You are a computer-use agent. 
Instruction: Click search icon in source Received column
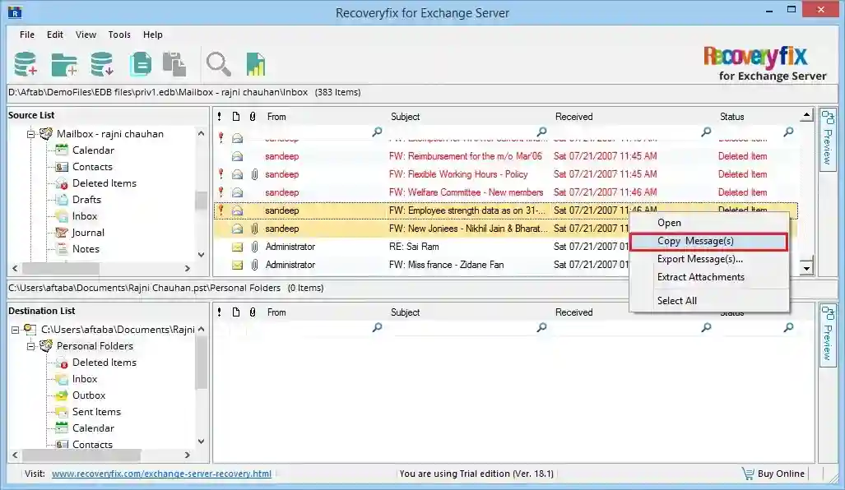(x=706, y=132)
